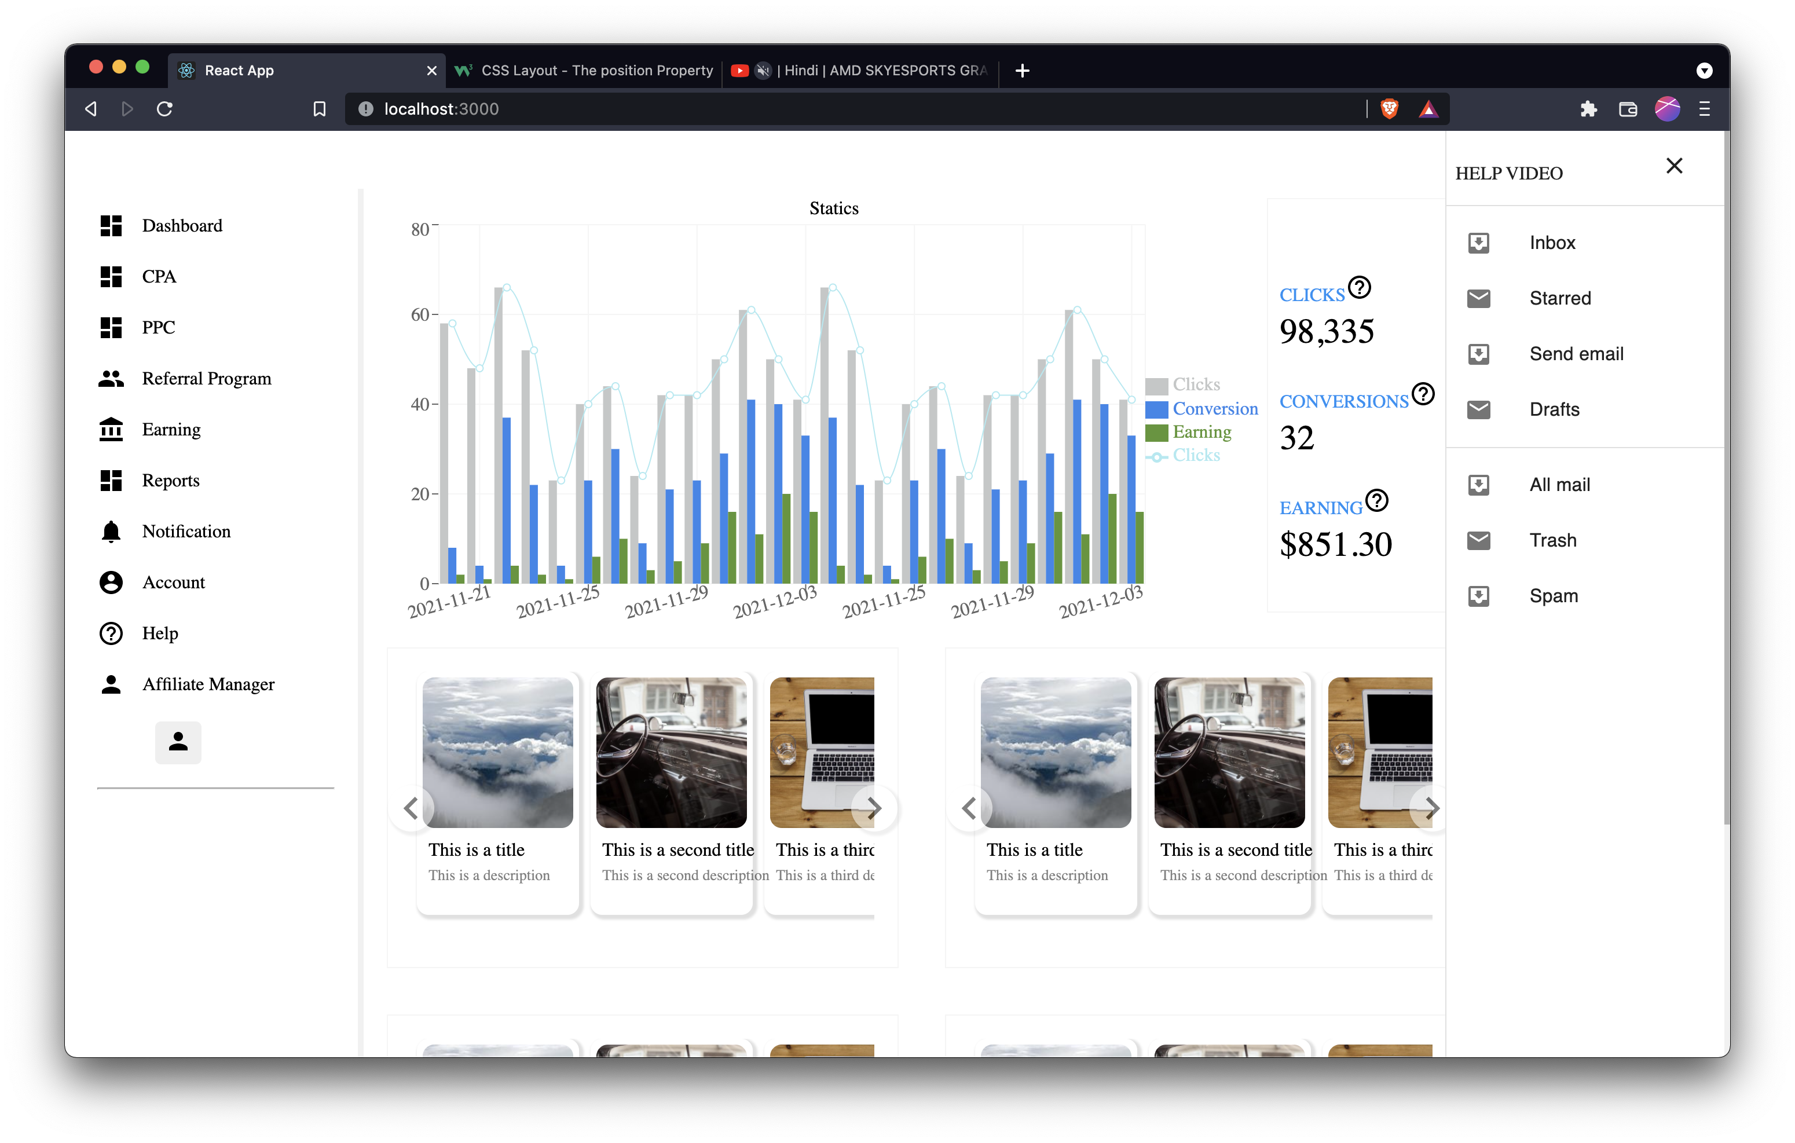This screenshot has width=1795, height=1143.
Task: Click the Help question mark icon in sidebar
Action: coord(111,633)
